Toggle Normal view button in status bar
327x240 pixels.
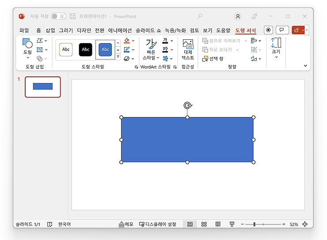pyautogui.click(x=190, y=224)
